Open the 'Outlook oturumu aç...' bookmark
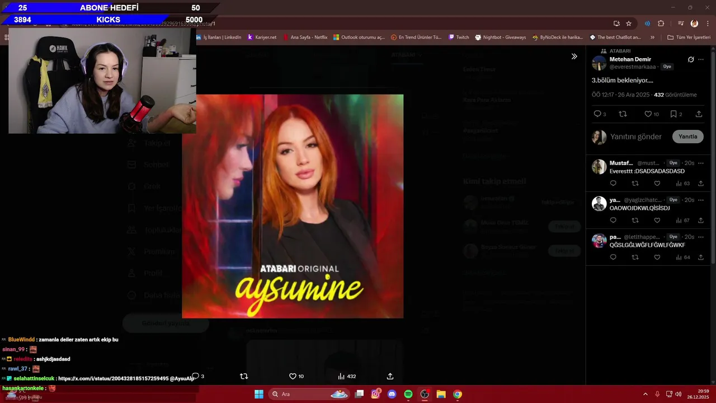The width and height of the screenshot is (716, 403). pos(359,38)
